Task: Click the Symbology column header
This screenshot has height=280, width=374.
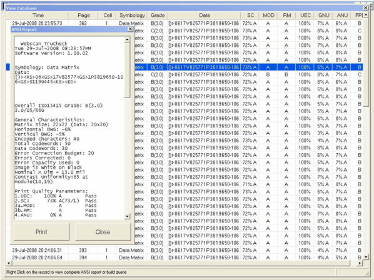Action: pyautogui.click(x=132, y=16)
